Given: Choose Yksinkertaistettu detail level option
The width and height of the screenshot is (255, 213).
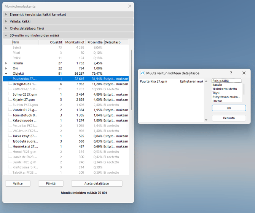Looking at the screenshot, I should (225, 89).
